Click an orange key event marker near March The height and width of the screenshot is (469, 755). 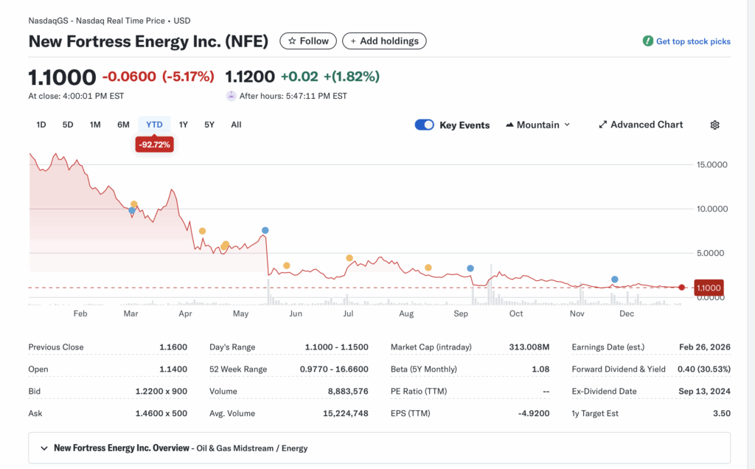point(133,204)
